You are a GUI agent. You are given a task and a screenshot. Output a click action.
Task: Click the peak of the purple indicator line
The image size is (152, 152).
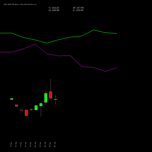click(35, 44)
